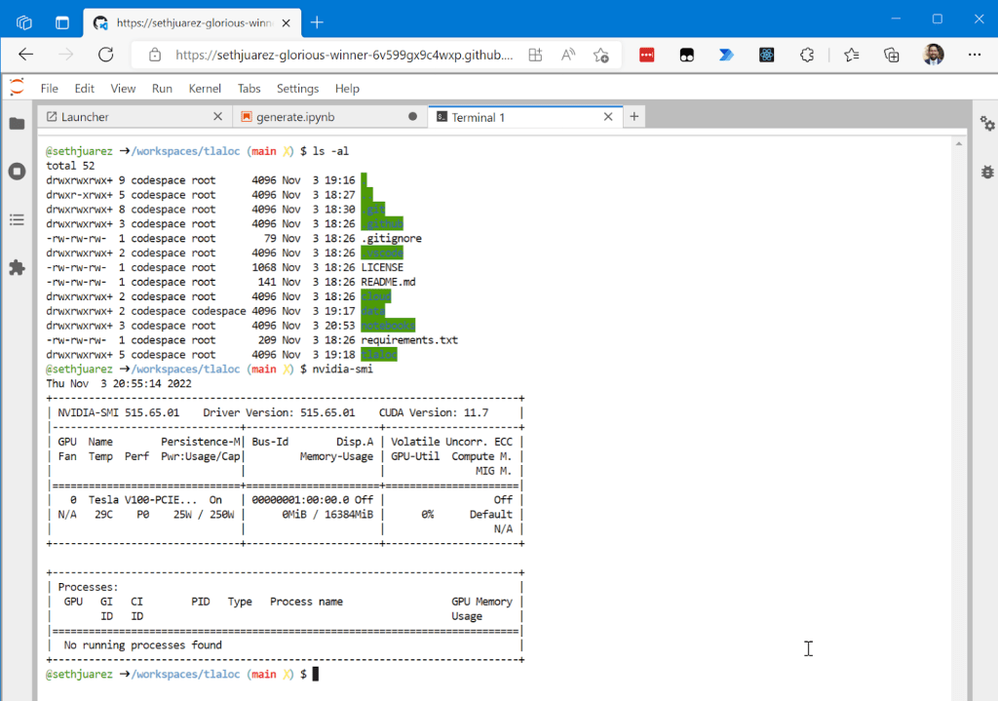Image resolution: width=998 pixels, height=701 pixels.
Task: Open the debugger bug icon panel
Action: click(987, 172)
